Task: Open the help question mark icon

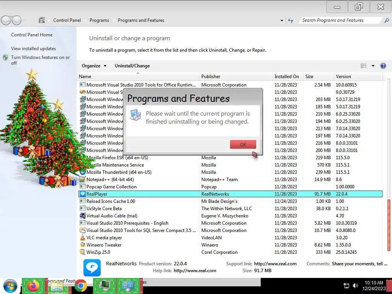Action: point(383,66)
